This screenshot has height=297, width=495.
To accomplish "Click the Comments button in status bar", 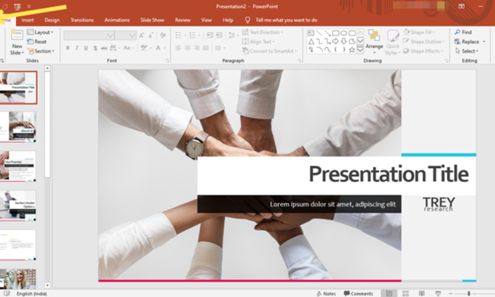I will pyautogui.click(x=358, y=293).
